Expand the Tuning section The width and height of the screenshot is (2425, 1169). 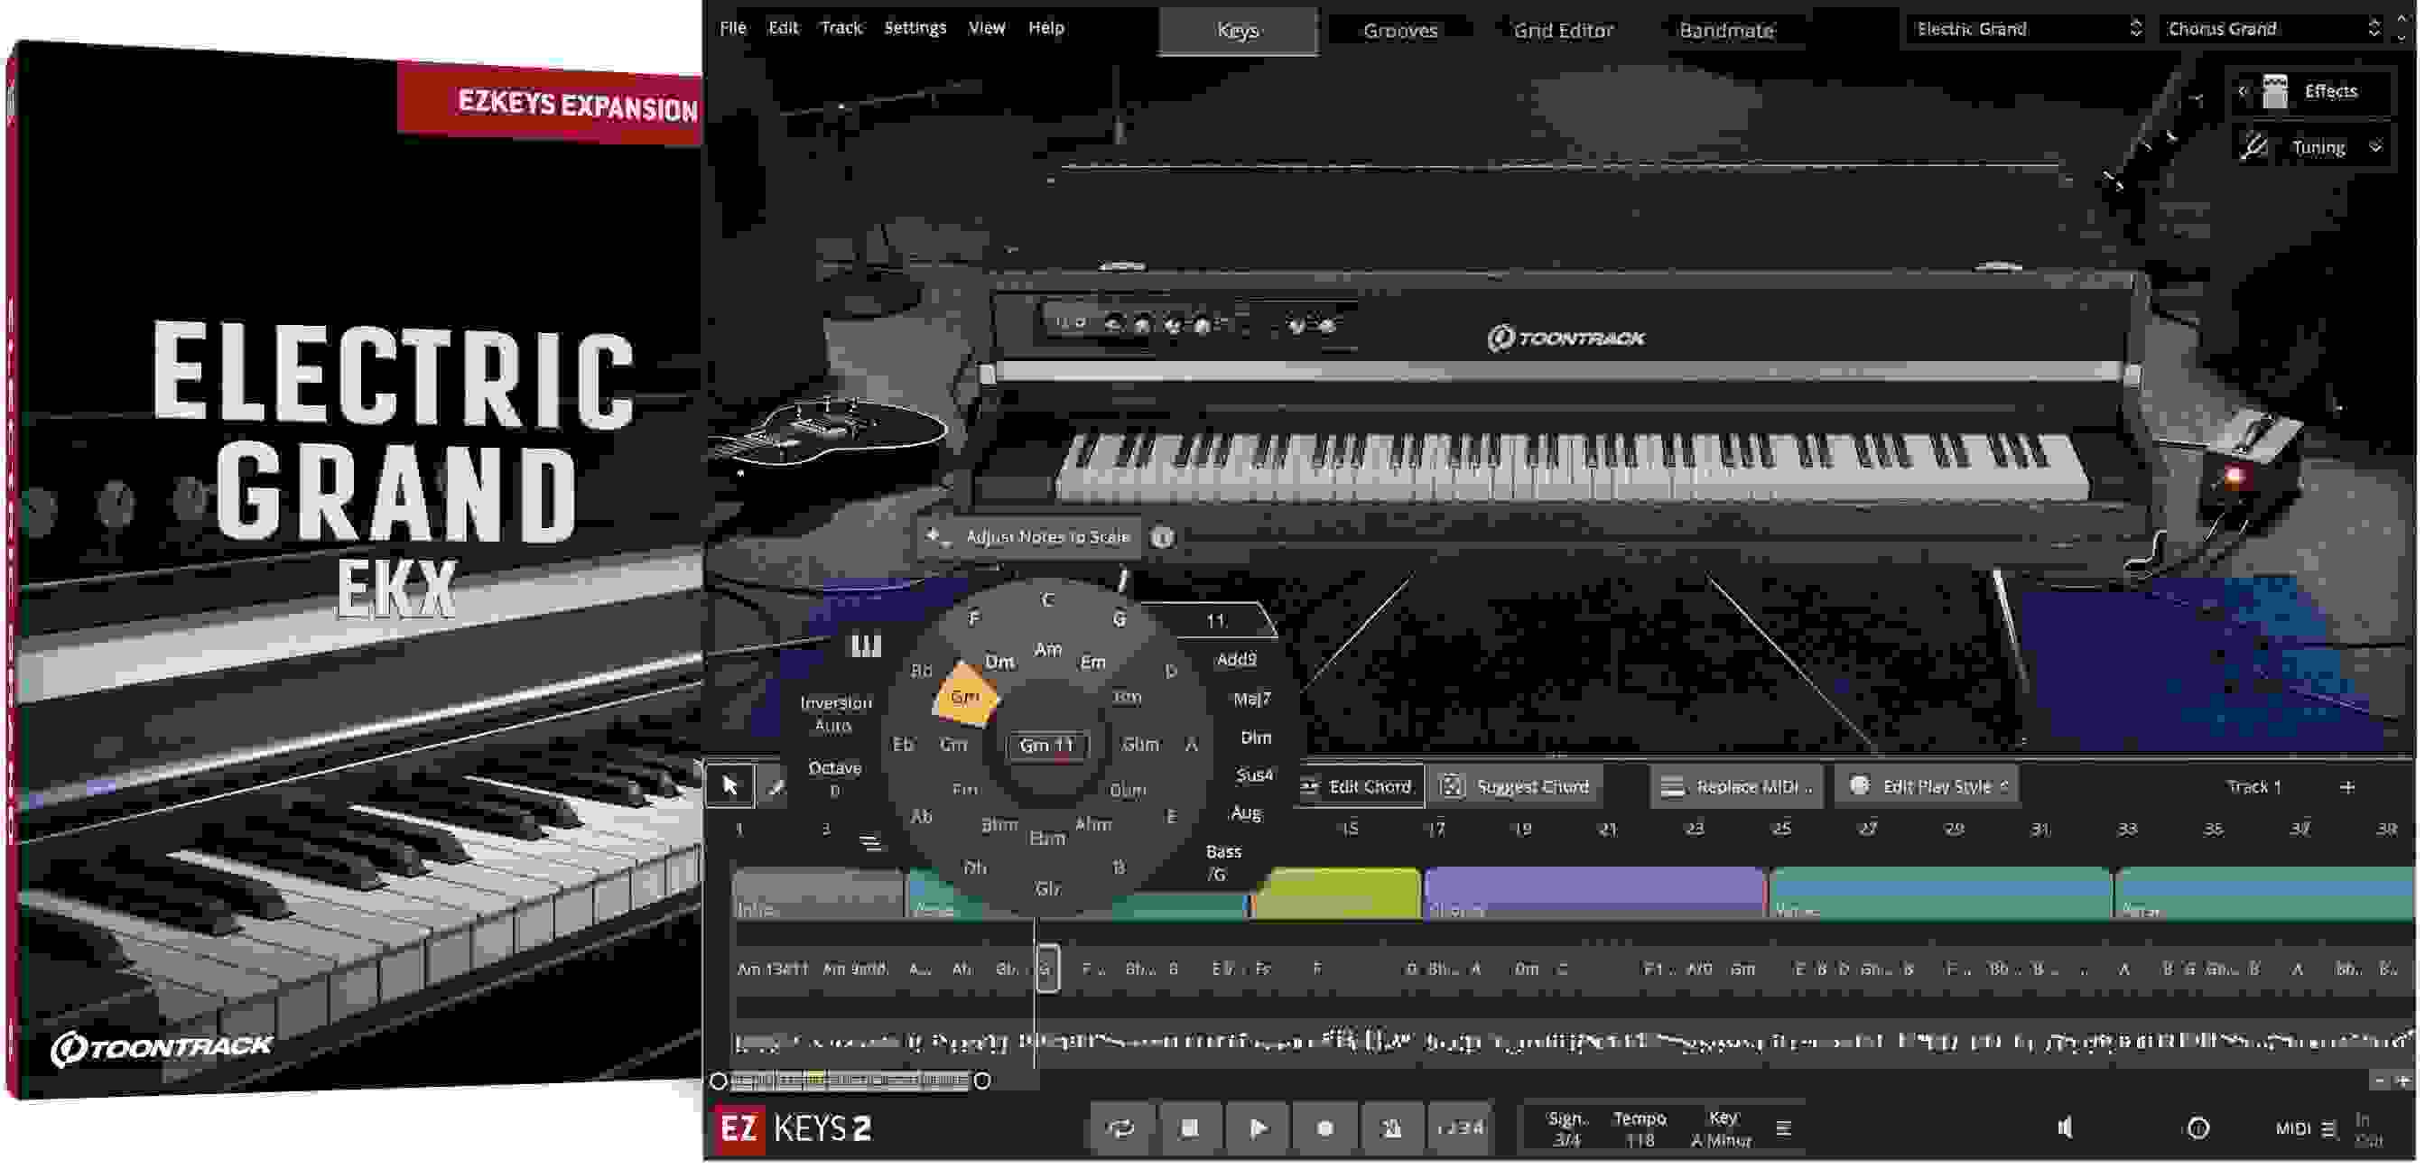coord(2320,146)
